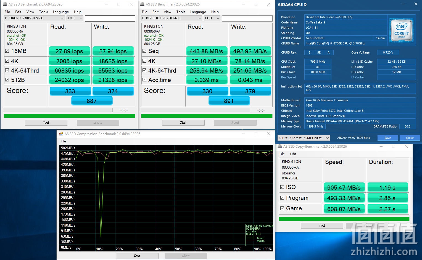This screenshot has width=422, height=260.
Task: Click Start in the left iops benchmark window
Action: 46,123
